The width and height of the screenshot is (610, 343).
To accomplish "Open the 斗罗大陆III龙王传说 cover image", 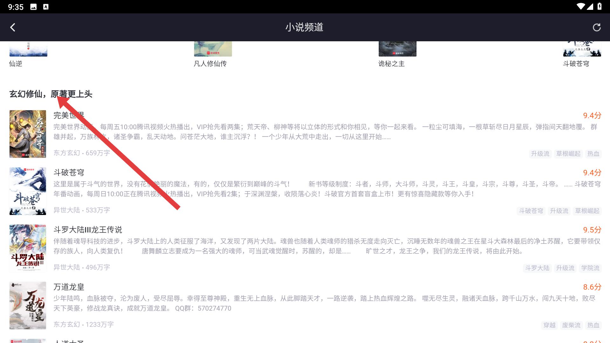I will pos(28,248).
